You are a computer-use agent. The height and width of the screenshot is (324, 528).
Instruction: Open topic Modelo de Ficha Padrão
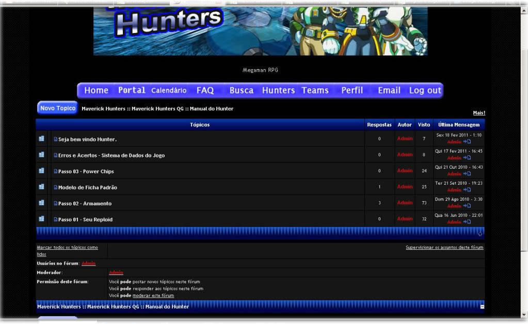(88, 187)
